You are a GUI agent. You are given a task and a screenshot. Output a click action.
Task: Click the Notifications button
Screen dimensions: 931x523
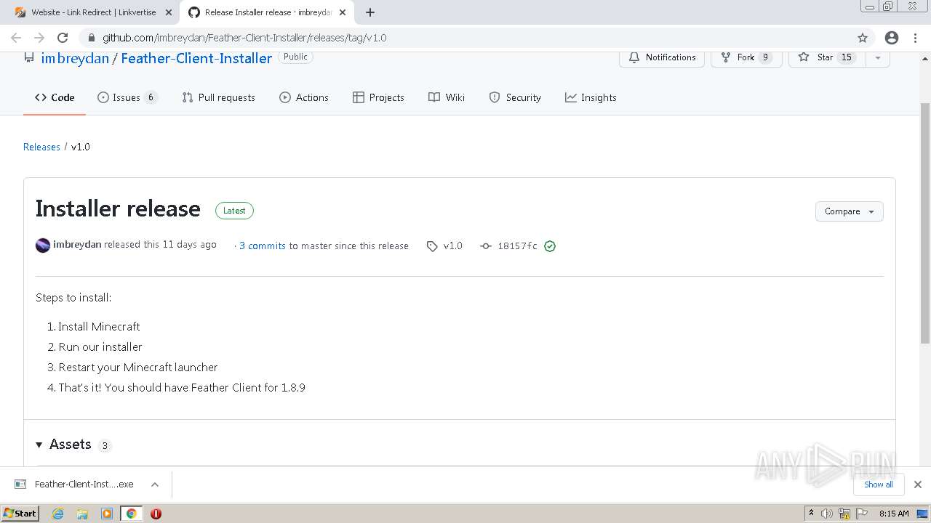pos(662,57)
